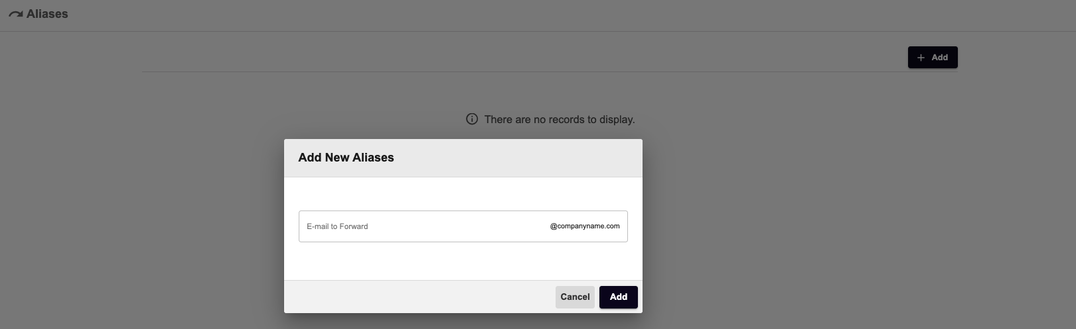Click the white dialog body below the input
Viewport: 1076px width, 329px height.
(x=463, y=261)
